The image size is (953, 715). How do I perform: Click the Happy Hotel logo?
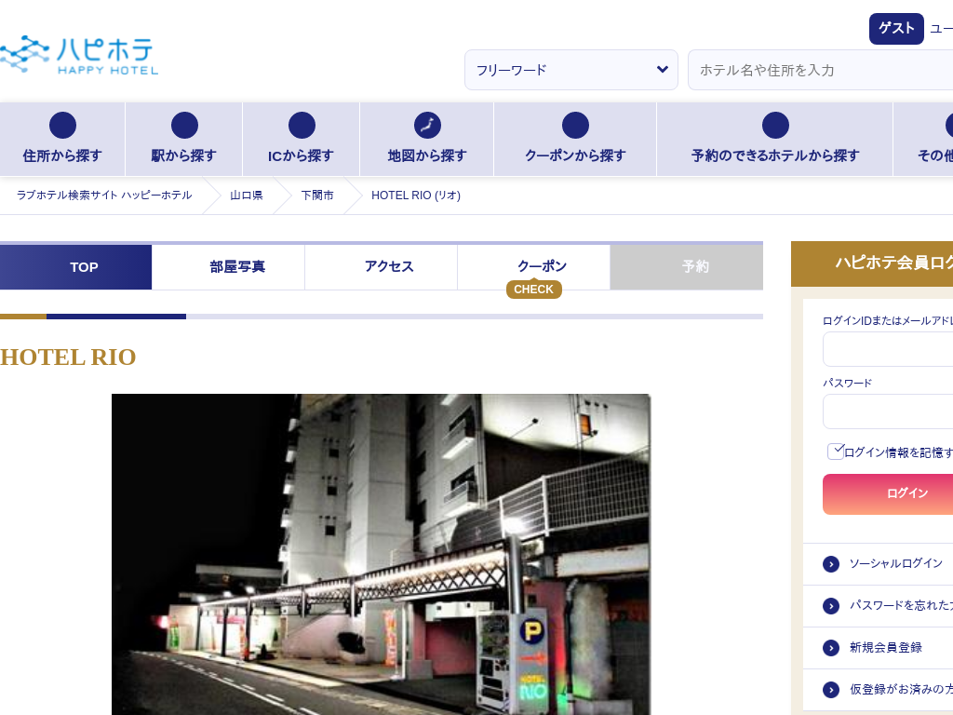click(x=79, y=55)
